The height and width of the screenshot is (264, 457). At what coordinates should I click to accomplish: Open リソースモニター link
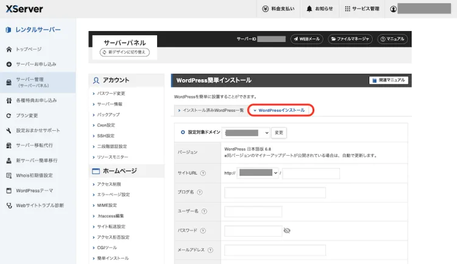[x=113, y=157]
